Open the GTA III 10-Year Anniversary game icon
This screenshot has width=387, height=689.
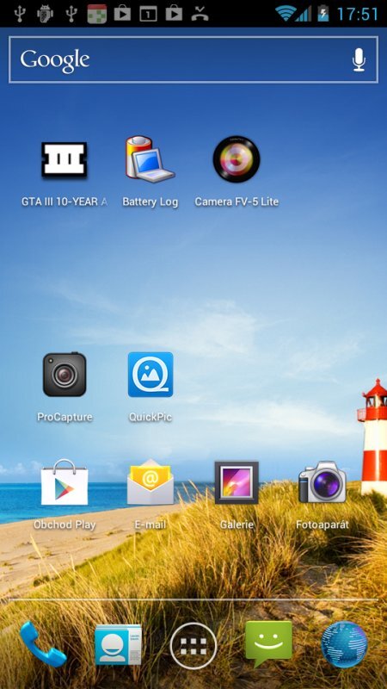(64, 159)
